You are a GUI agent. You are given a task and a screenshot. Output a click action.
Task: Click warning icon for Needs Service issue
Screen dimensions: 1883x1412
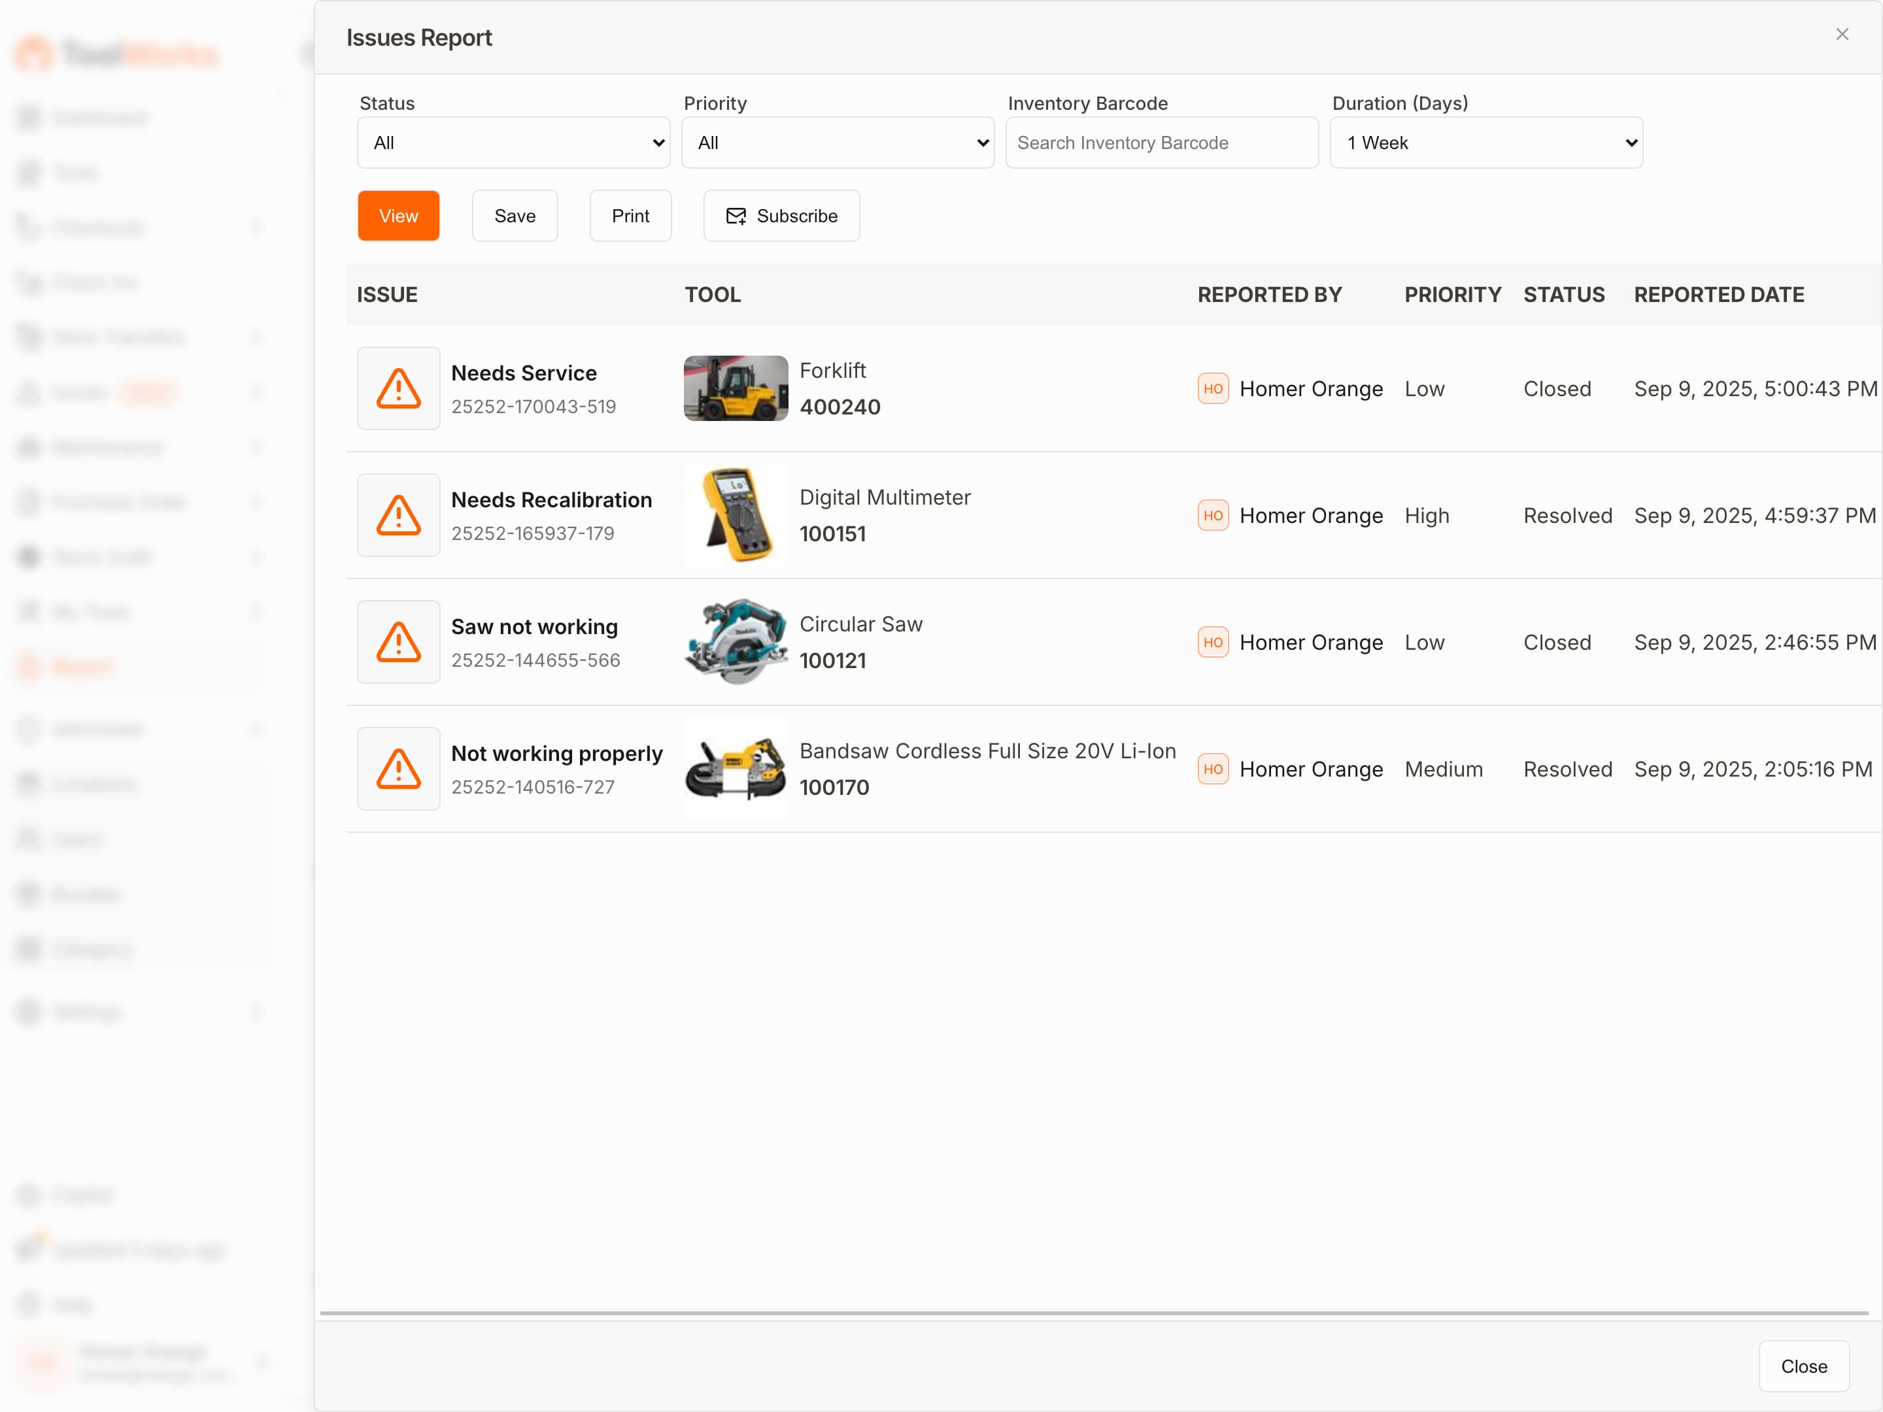click(x=398, y=388)
